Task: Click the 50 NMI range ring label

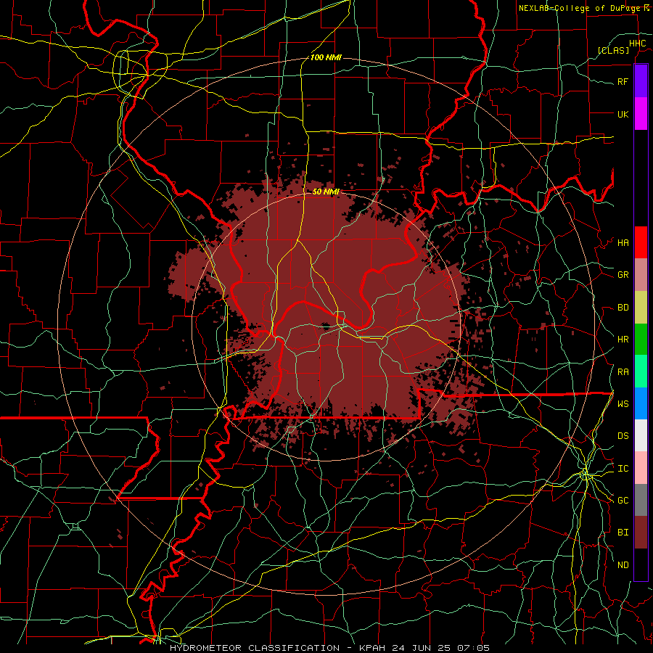Action: [326, 192]
